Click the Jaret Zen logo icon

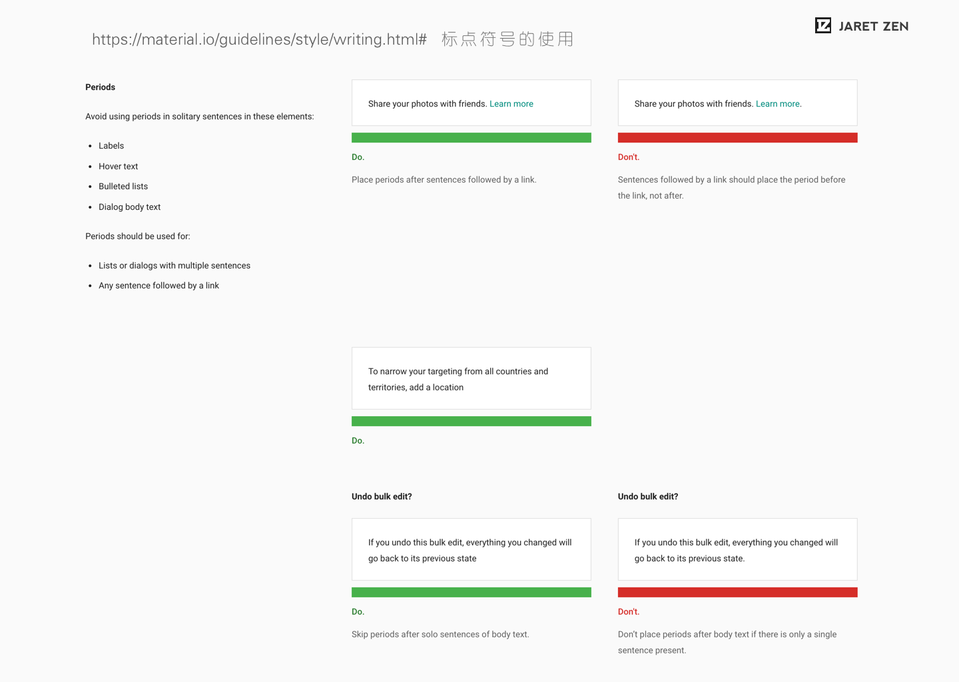(823, 25)
